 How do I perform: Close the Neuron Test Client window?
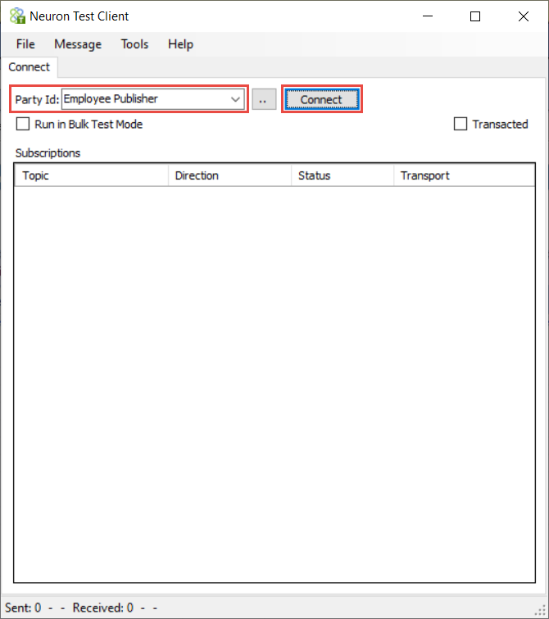tap(524, 16)
